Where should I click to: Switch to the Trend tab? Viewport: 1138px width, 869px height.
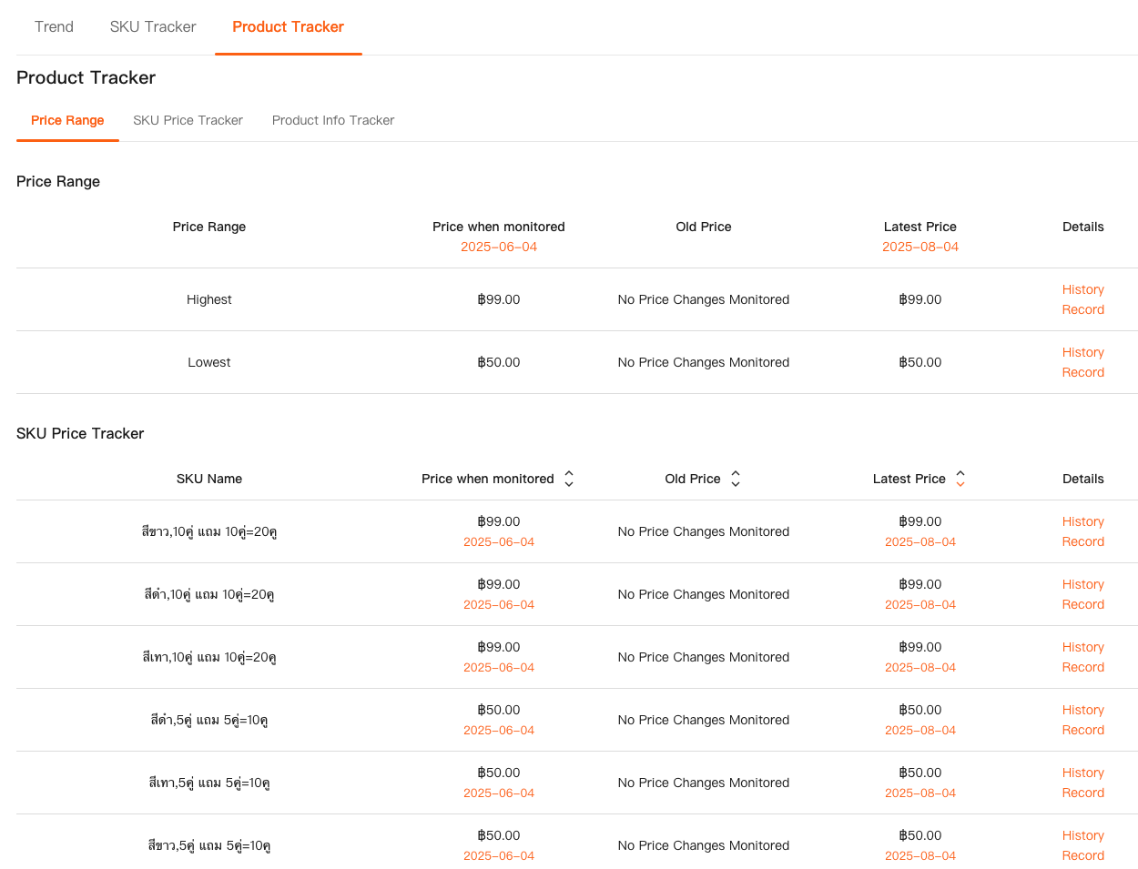[x=54, y=26]
